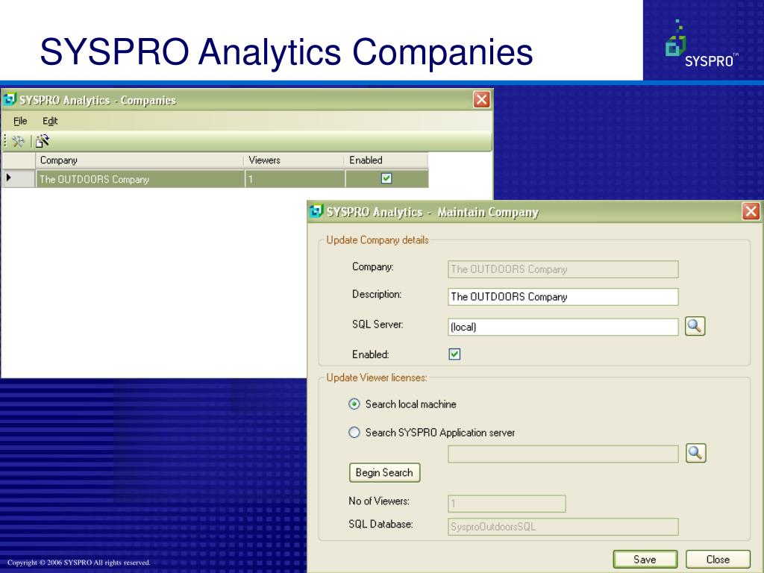Select The OUTDOORS Company cell in grid
The width and height of the screenshot is (764, 573).
(140, 179)
